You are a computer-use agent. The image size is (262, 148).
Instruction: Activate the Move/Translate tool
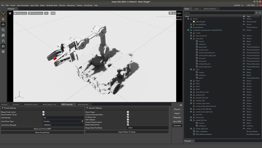3,24
